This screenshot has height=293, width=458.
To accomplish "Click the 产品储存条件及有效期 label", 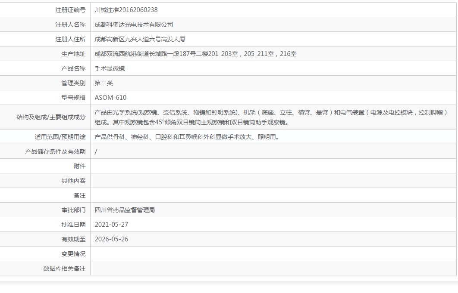I will 55,151.
